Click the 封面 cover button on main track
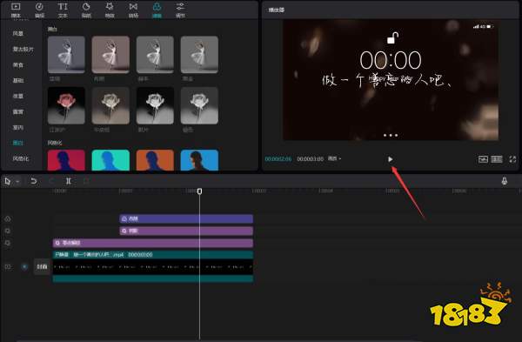The width and height of the screenshot is (522, 342). pyautogui.click(x=42, y=267)
